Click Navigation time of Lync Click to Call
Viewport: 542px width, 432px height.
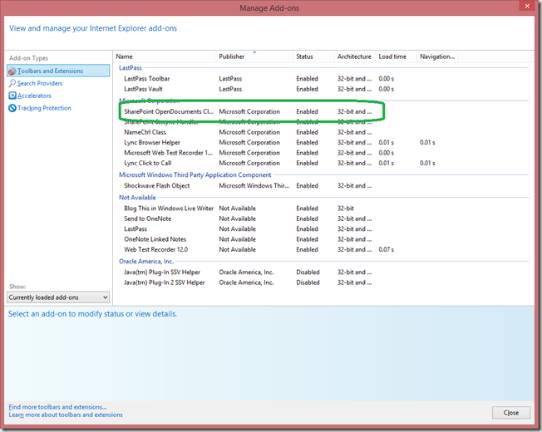[427, 164]
